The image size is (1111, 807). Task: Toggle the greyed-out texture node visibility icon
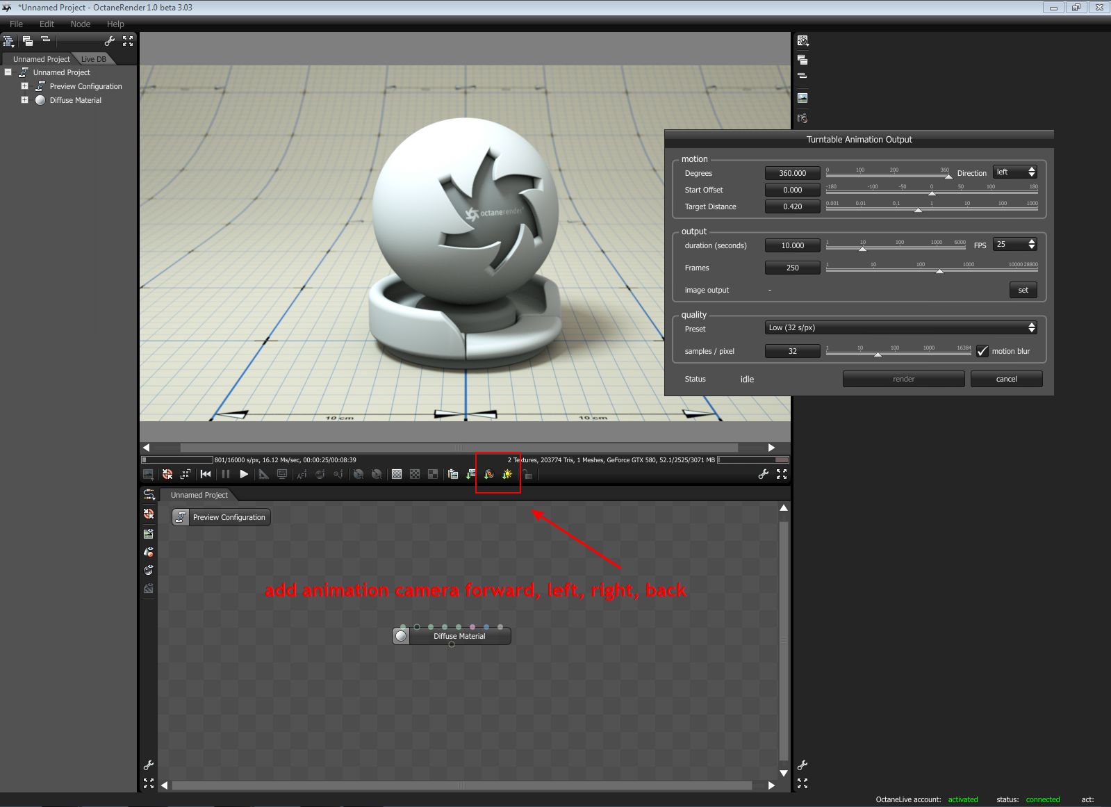pos(149,588)
